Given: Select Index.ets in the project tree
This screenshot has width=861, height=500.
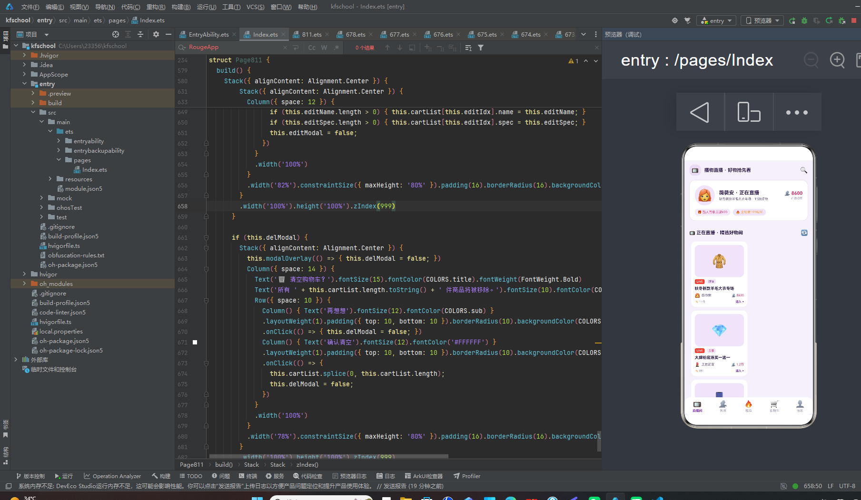Looking at the screenshot, I should 94,169.
